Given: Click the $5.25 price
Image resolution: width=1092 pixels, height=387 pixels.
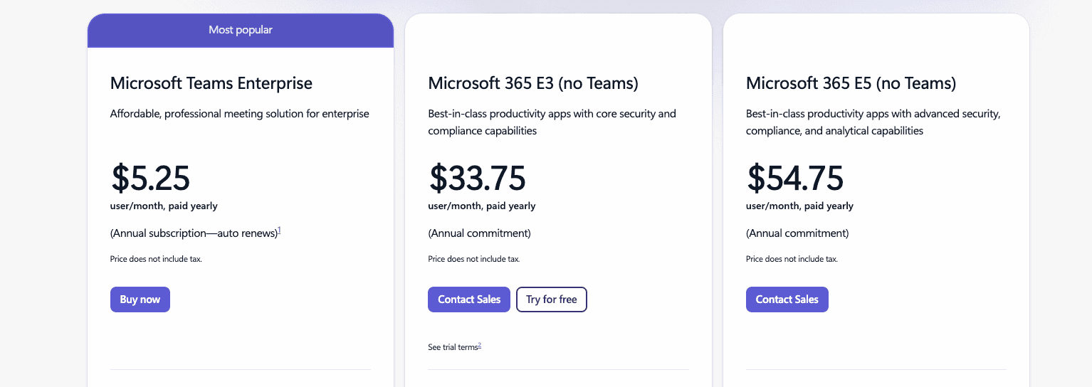Looking at the screenshot, I should (x=150, y=178).
